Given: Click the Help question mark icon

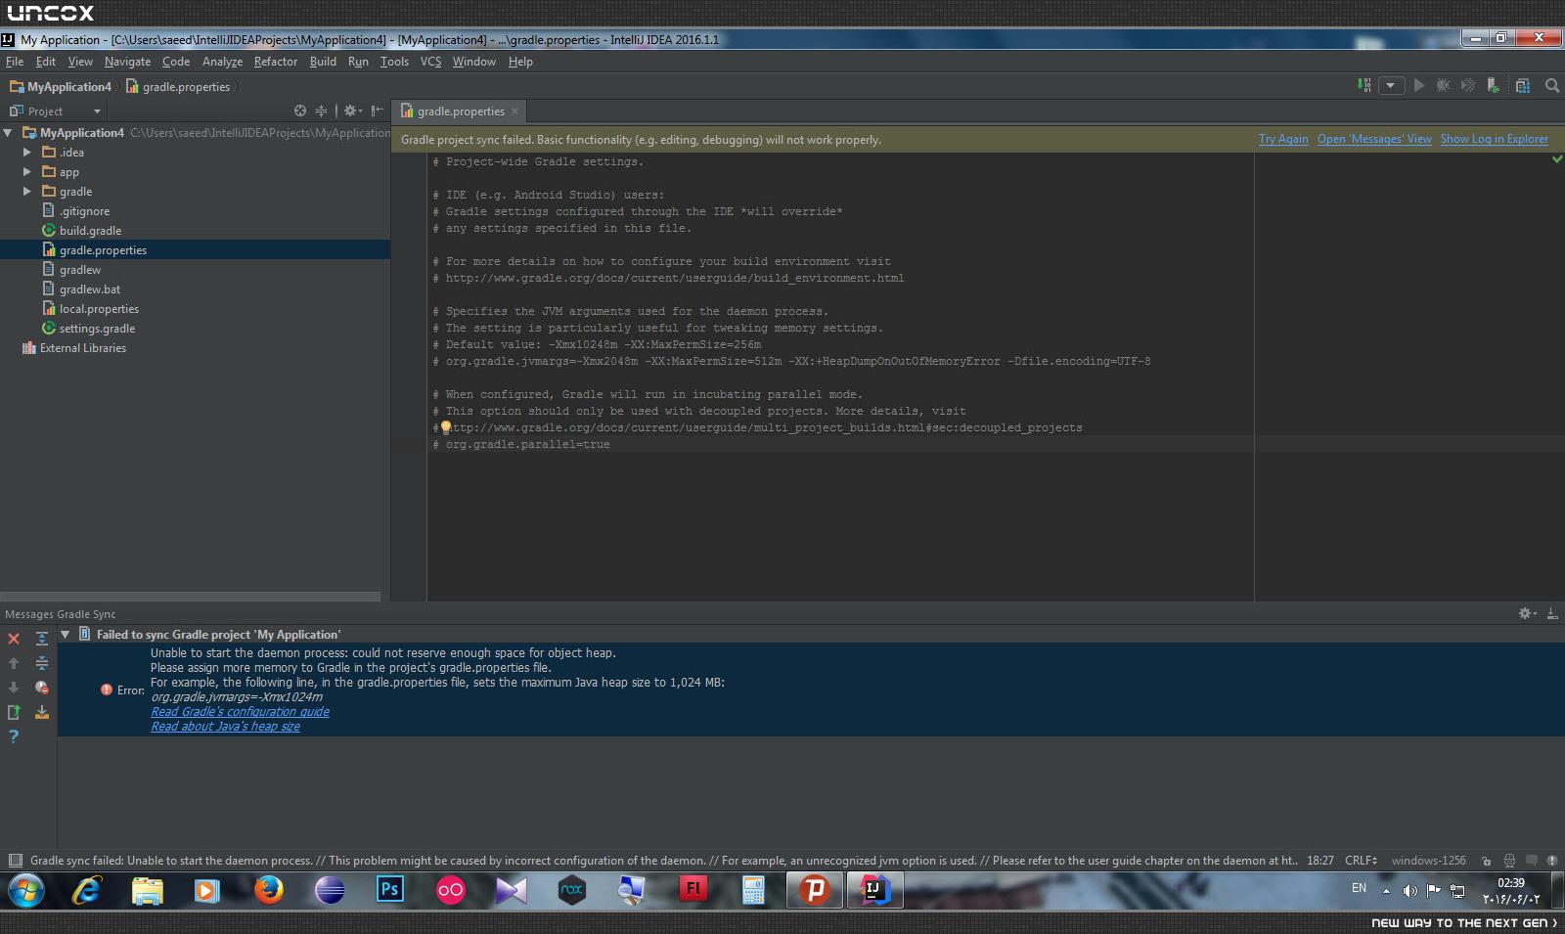Looking at the screenshot, I should point(14,736).
